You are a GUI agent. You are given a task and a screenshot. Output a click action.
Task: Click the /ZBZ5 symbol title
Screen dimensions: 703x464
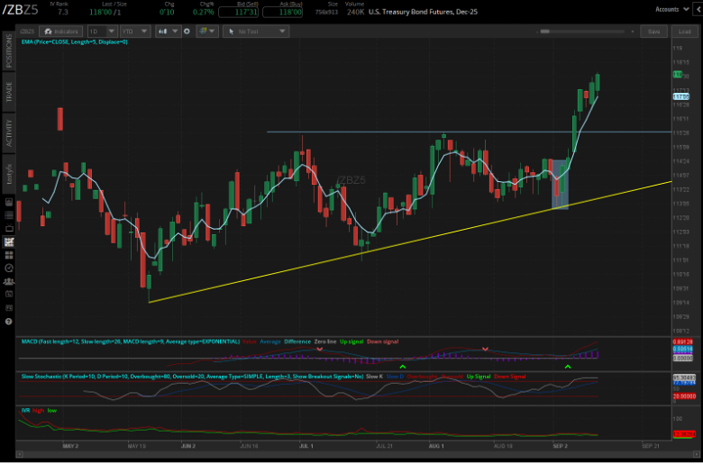pos(21,10)
